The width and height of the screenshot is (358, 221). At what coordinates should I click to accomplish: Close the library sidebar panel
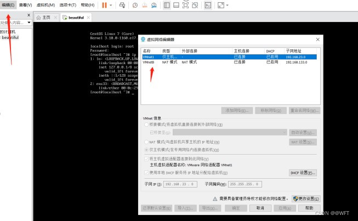click(x=29, y=15)
